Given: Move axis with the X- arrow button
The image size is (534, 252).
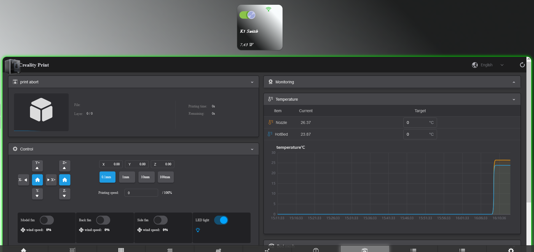Looking at the screenshot, I should pos(24,180).
